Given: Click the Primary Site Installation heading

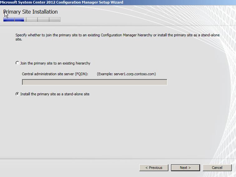Looking at the screenshot, I should tap(30, 12).
